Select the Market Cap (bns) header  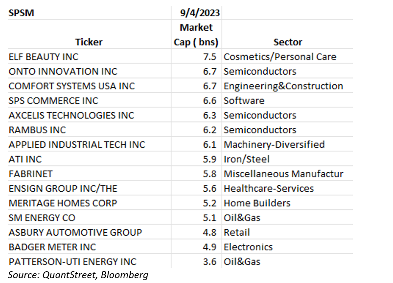196,34
